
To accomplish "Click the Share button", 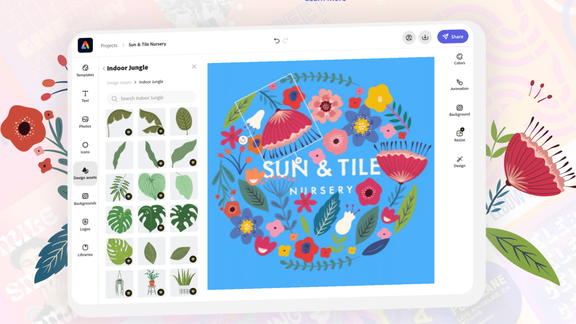I will pyautogui.click(x=453, y=36).
